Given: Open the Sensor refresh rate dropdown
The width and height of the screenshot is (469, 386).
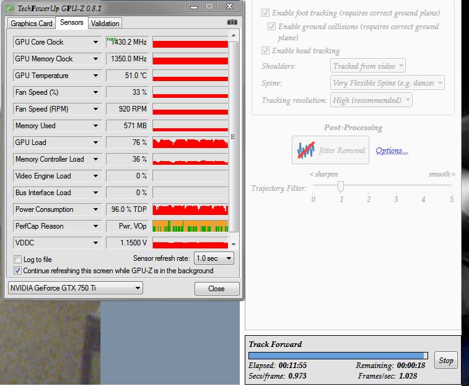Looking at the screenshot, I should 214,258.
